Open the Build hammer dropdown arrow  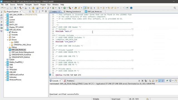(x=23, y=8)
